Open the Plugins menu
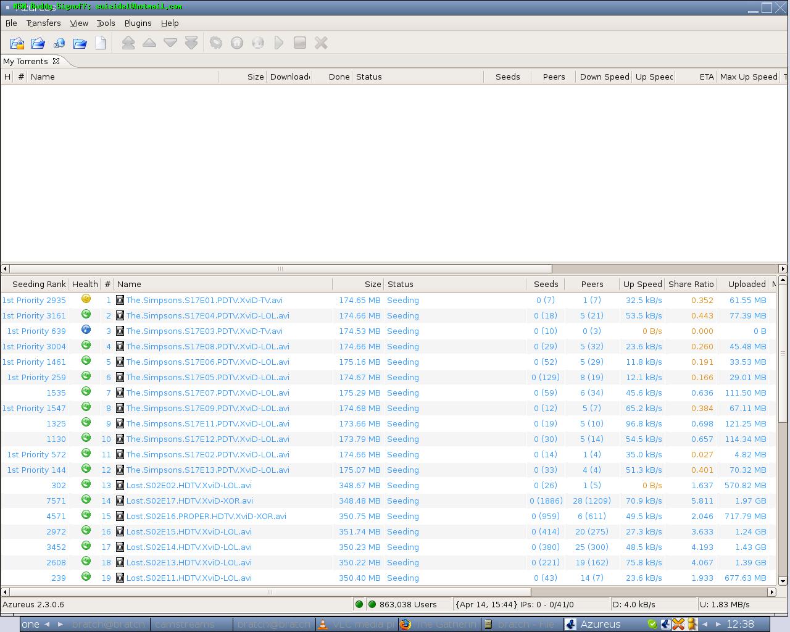790x632 pixels. pyautogui.click(x=138, y=23)
